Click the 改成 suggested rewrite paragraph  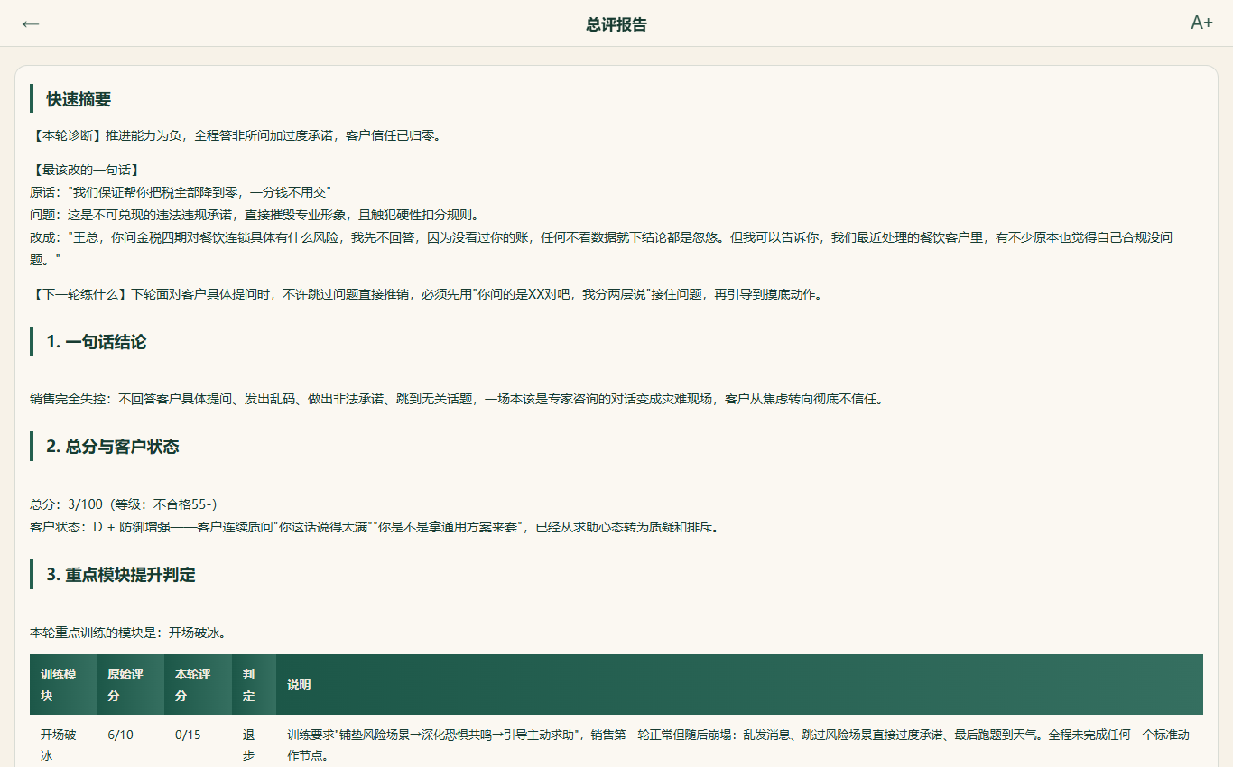(602, 249)
